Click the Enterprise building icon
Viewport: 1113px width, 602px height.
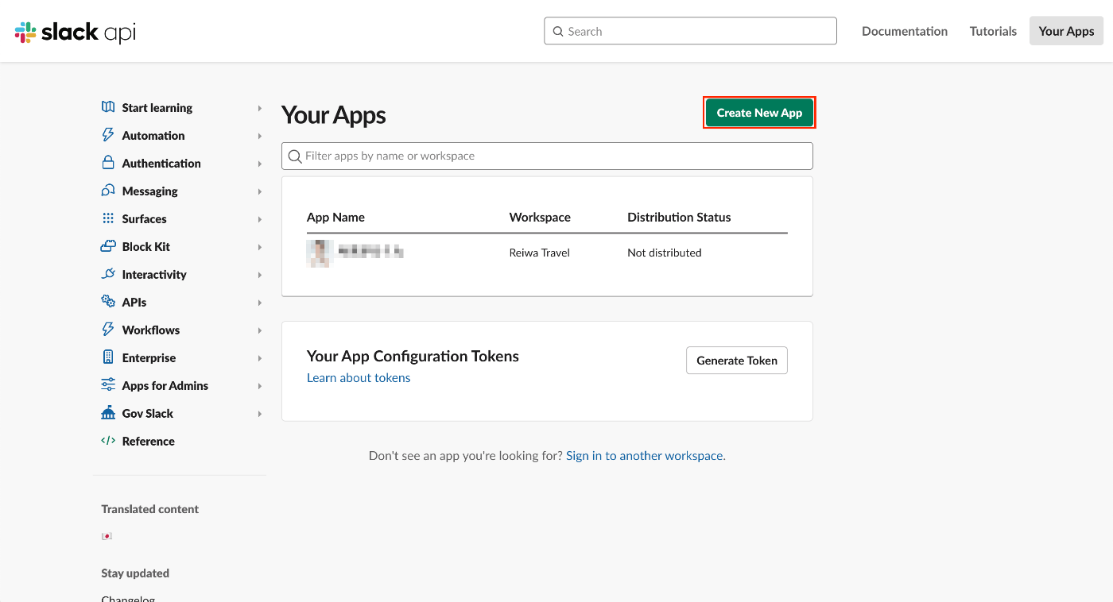(108, 357)
